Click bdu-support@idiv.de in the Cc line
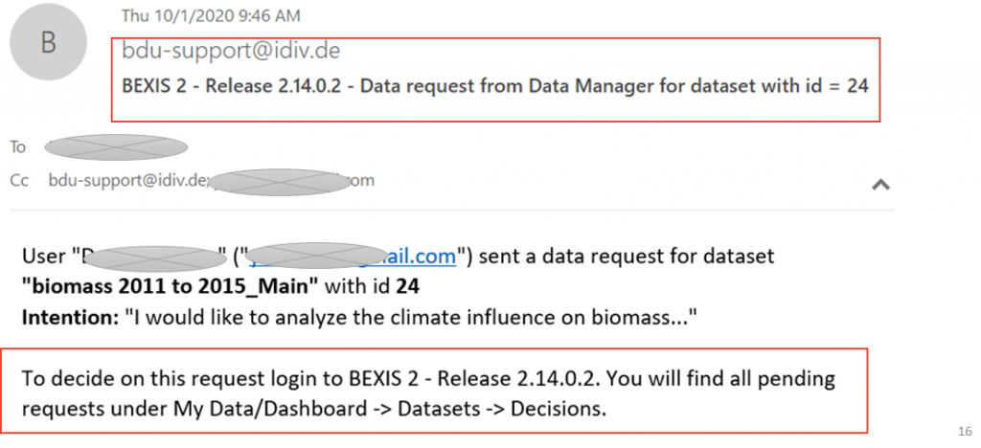Screen dimensions: 981x448 pyautogui.click(x=127, y=181)
